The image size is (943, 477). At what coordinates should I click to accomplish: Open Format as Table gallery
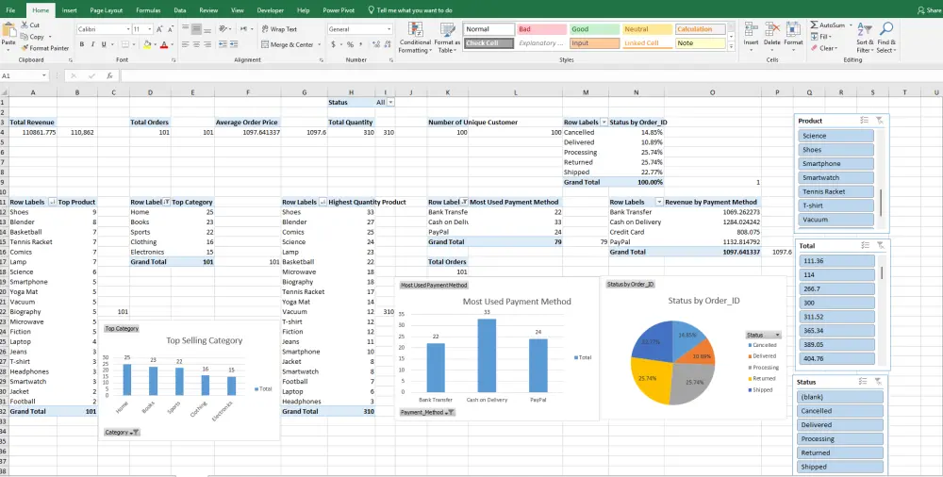447,38
